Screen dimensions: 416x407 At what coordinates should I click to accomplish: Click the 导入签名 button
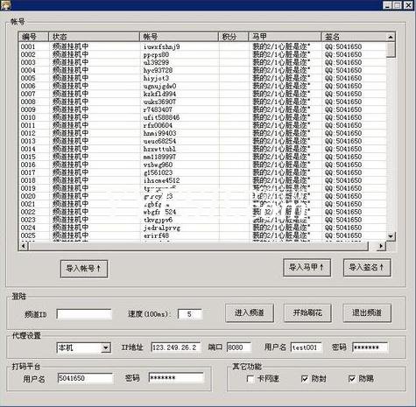367,267
